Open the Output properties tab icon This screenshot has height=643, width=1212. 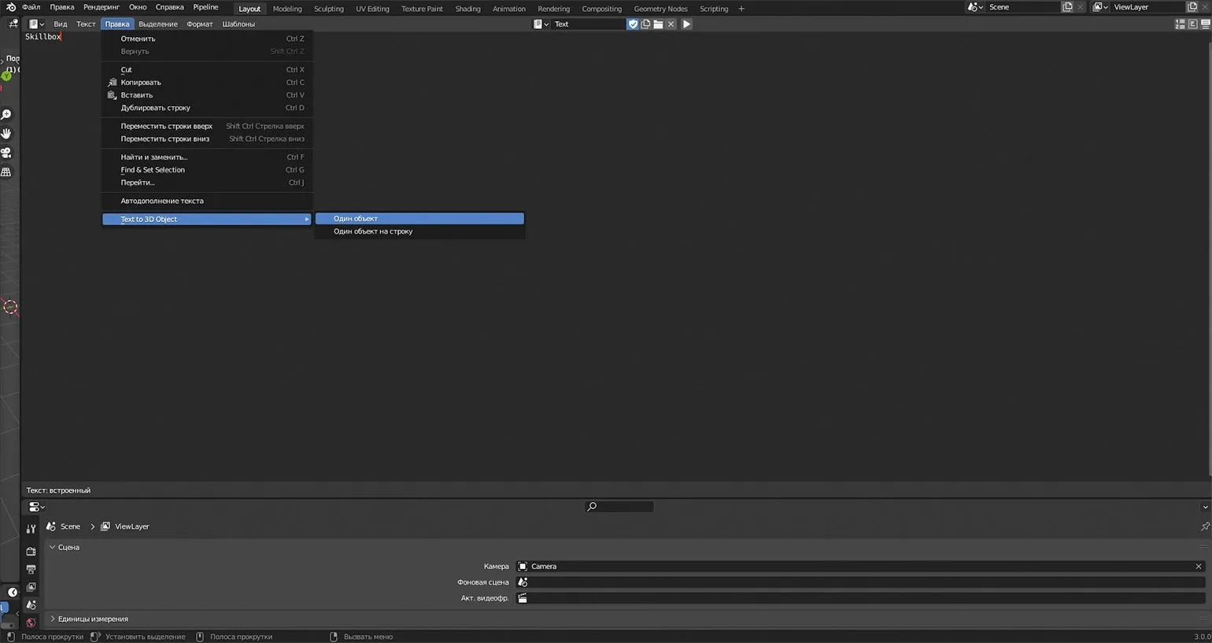point(31,569)
